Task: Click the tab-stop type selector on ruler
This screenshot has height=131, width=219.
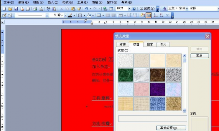Action: coord(2,22)
